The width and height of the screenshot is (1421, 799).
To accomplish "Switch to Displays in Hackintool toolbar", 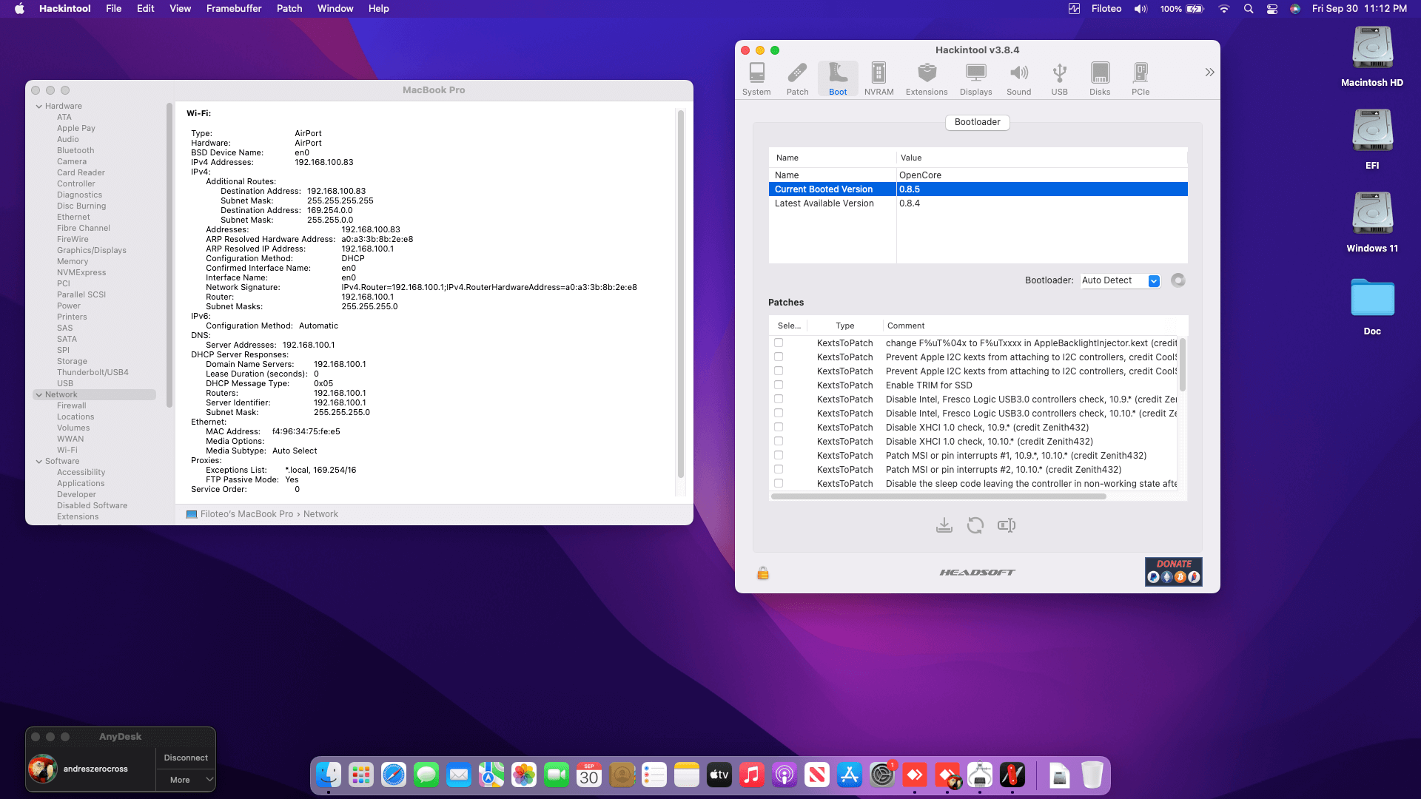I will [x=975, y=78].
